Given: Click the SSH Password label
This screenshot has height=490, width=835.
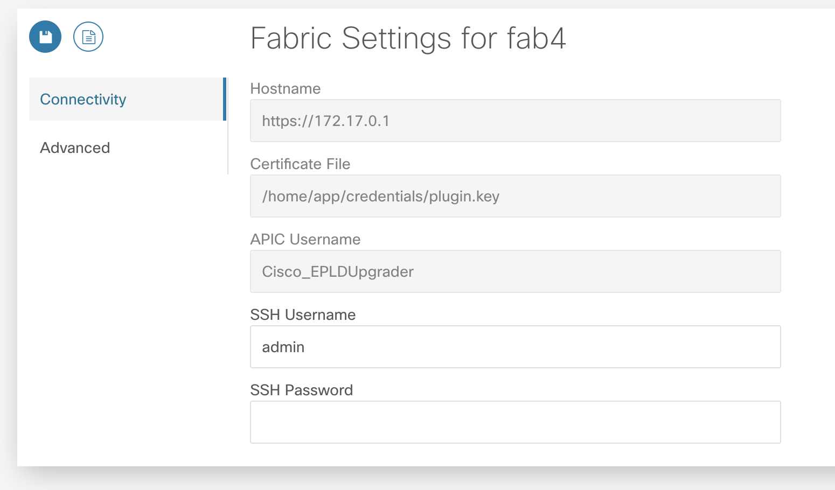Looking at the screenshot, I should coord(302,390).
